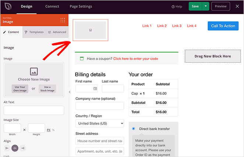Screen dimensions: 244x157
Task: Click the Choose New Image picture icon
Action: pos(34,71)
